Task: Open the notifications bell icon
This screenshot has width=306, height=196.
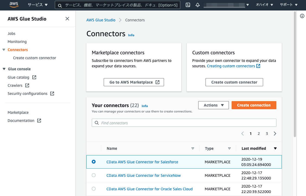Action: tap(198, 5)
